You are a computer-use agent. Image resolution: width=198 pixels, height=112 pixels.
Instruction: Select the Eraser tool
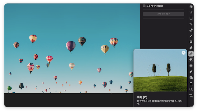pyautogui.click(x=191, y=48)
